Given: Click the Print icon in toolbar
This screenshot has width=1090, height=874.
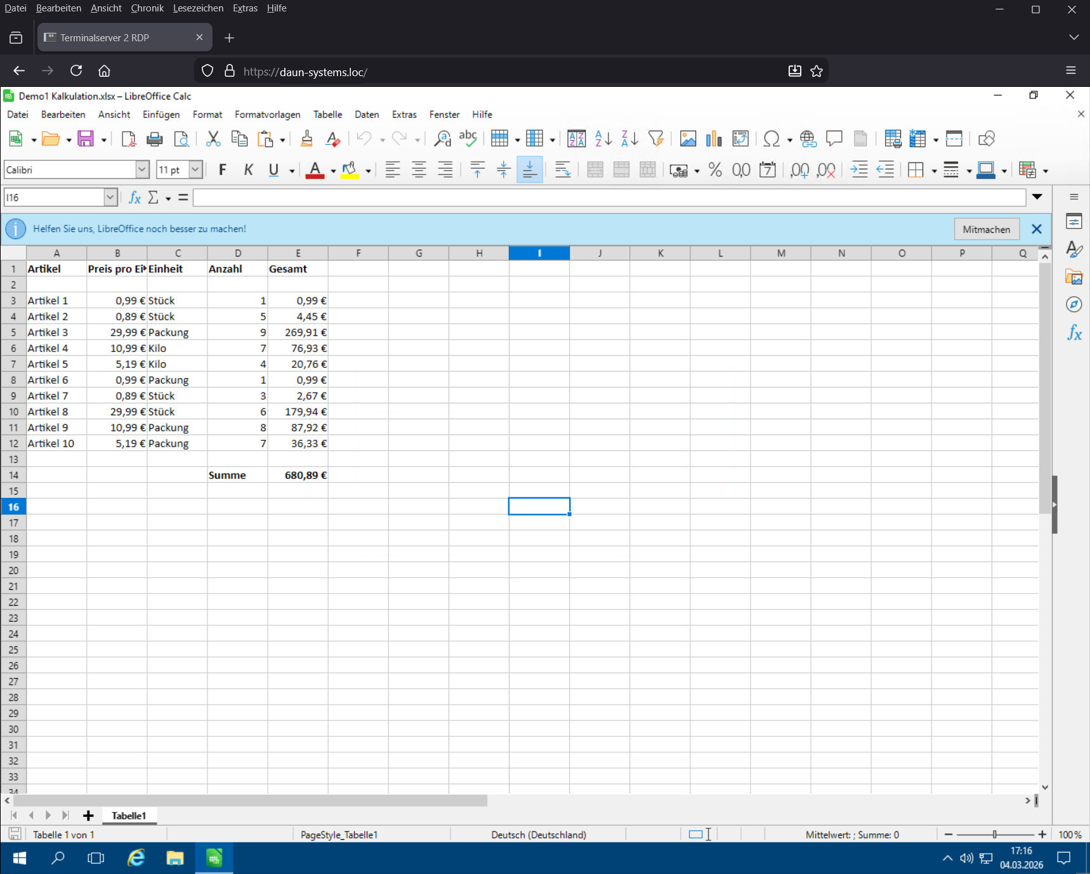Looking at the screenshot, I should [x=154, y=139].
